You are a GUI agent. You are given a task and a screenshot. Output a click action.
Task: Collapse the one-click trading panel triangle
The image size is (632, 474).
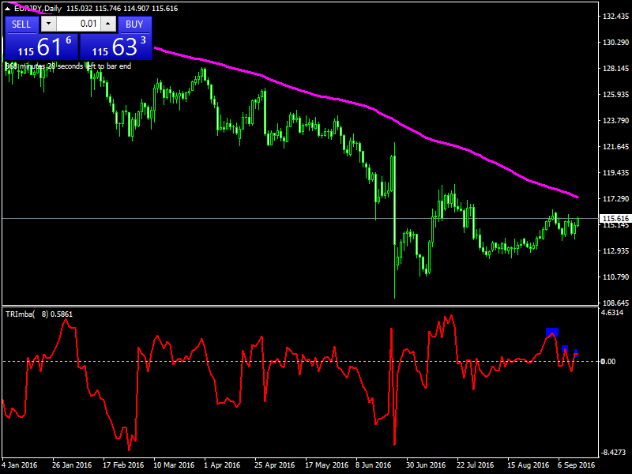coord(8,9)
